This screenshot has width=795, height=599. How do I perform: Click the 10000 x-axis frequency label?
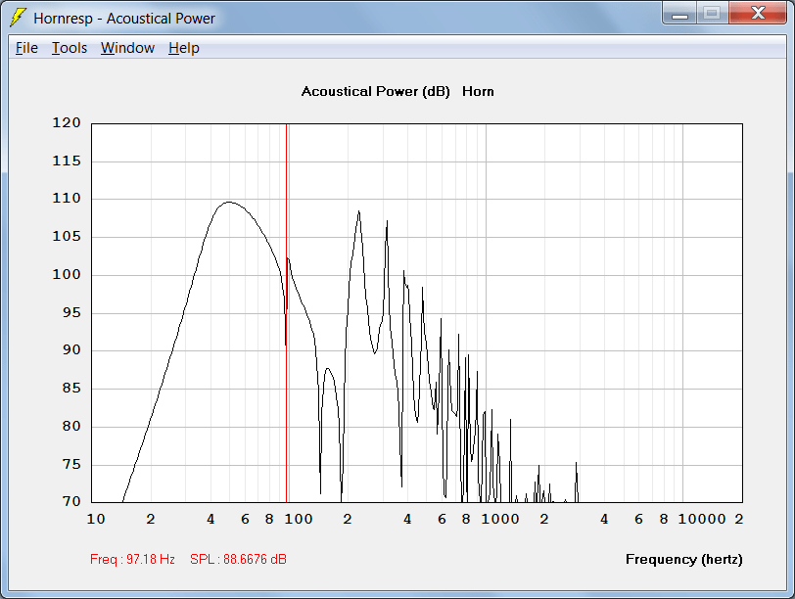tap(702, 519)
